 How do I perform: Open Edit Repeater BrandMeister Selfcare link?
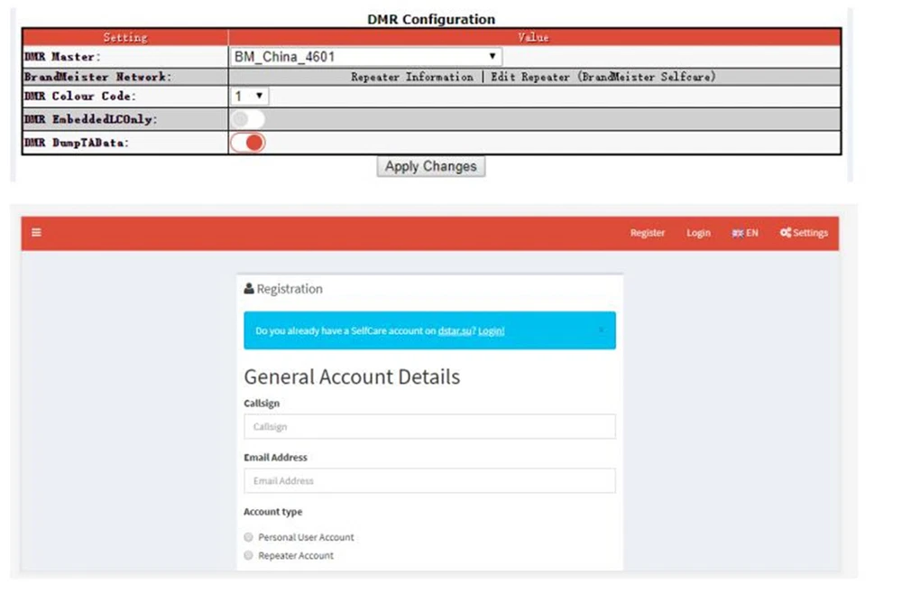603,77
